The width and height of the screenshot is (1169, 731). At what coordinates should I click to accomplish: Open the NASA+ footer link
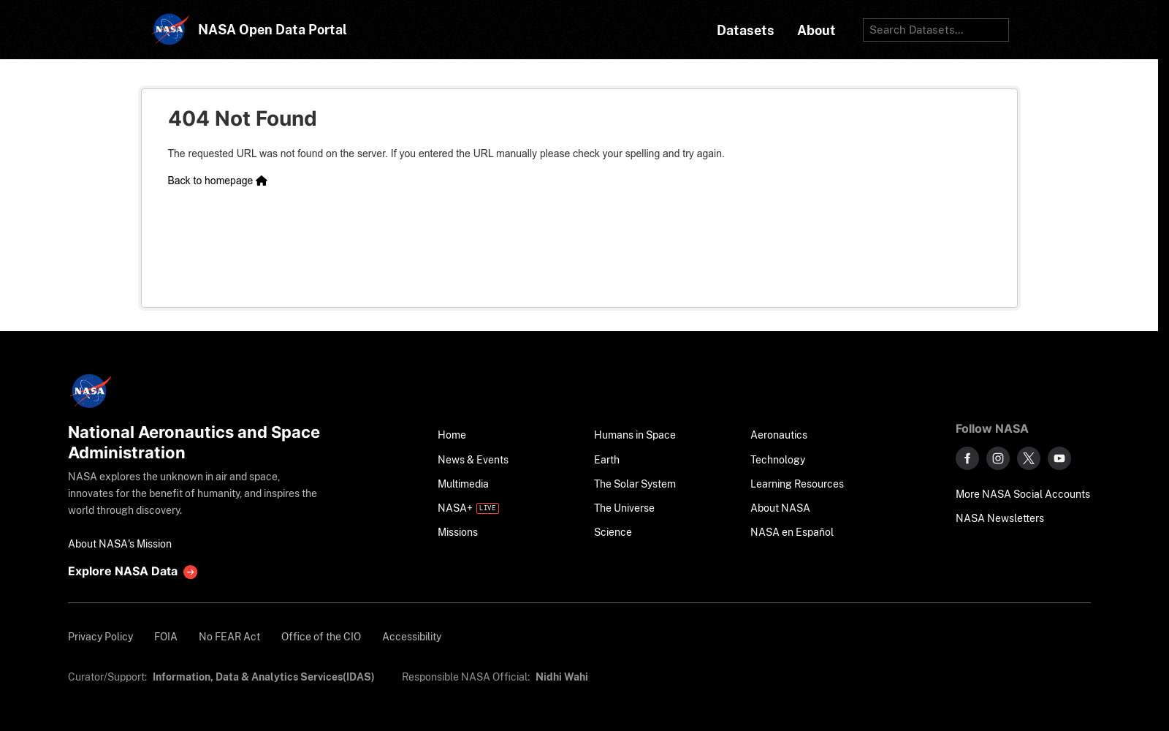(x=455, y=508)
